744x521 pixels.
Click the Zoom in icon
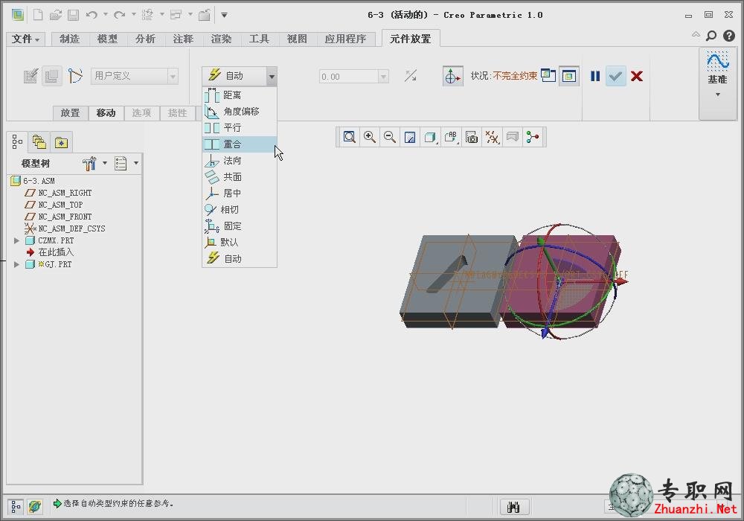pyautogui.click(x=370, y=137)
